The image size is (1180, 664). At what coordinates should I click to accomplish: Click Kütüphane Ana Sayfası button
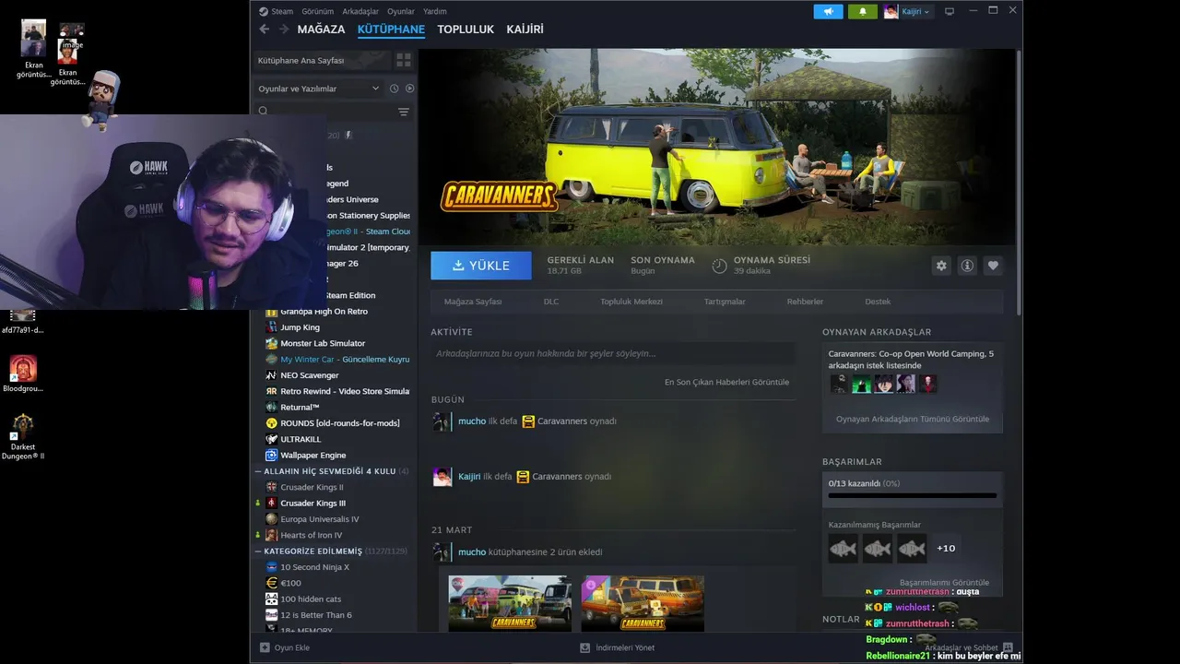click(322, 60)
